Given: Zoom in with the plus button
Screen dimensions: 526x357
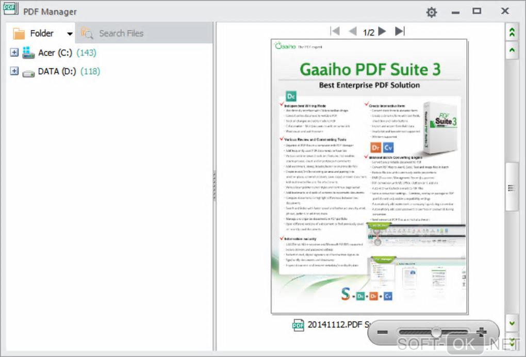Looking at the screenshot, I should (482, 332).
